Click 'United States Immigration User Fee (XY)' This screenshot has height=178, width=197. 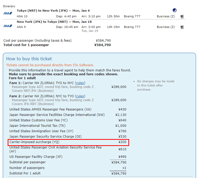point(41,131)
